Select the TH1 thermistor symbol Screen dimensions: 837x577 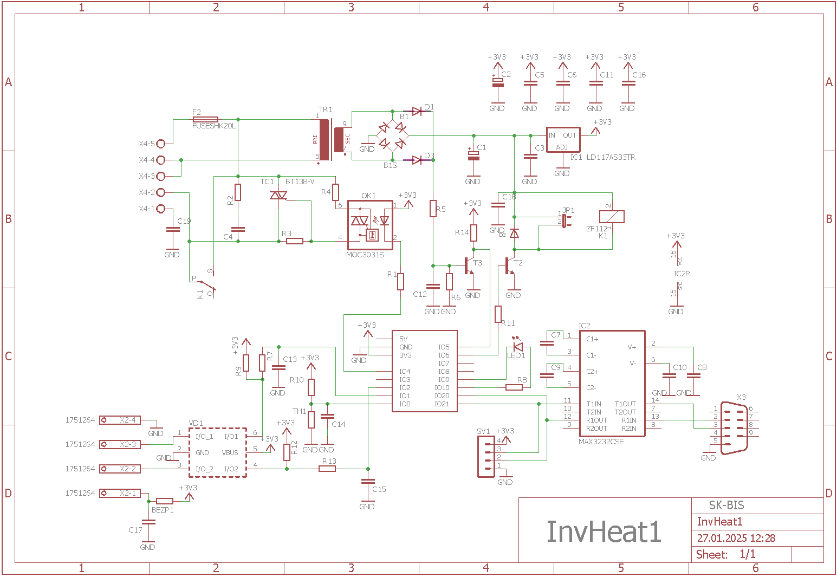(311, 420)
